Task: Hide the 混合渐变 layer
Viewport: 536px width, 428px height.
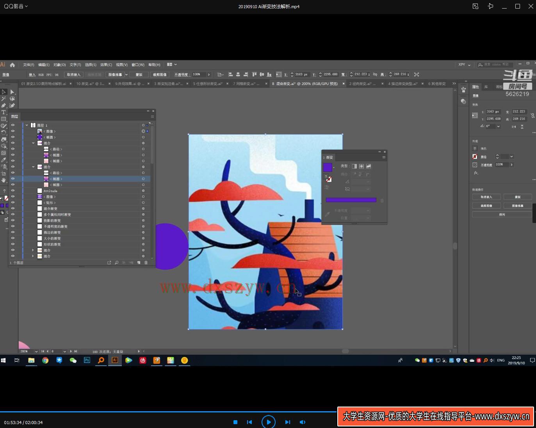Action: [x=13, y=209]
